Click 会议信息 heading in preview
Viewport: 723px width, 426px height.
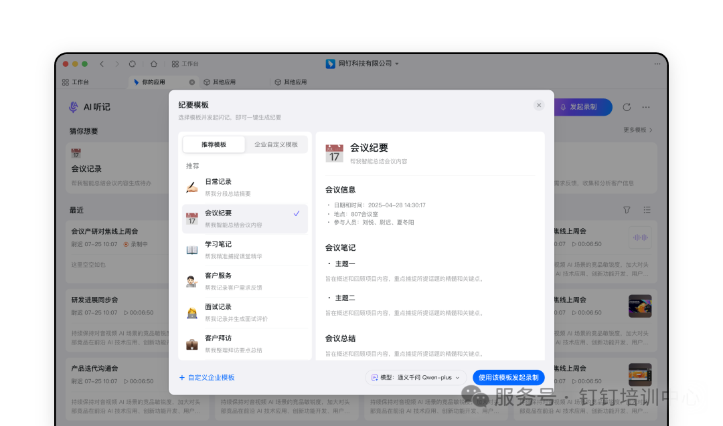340,190
